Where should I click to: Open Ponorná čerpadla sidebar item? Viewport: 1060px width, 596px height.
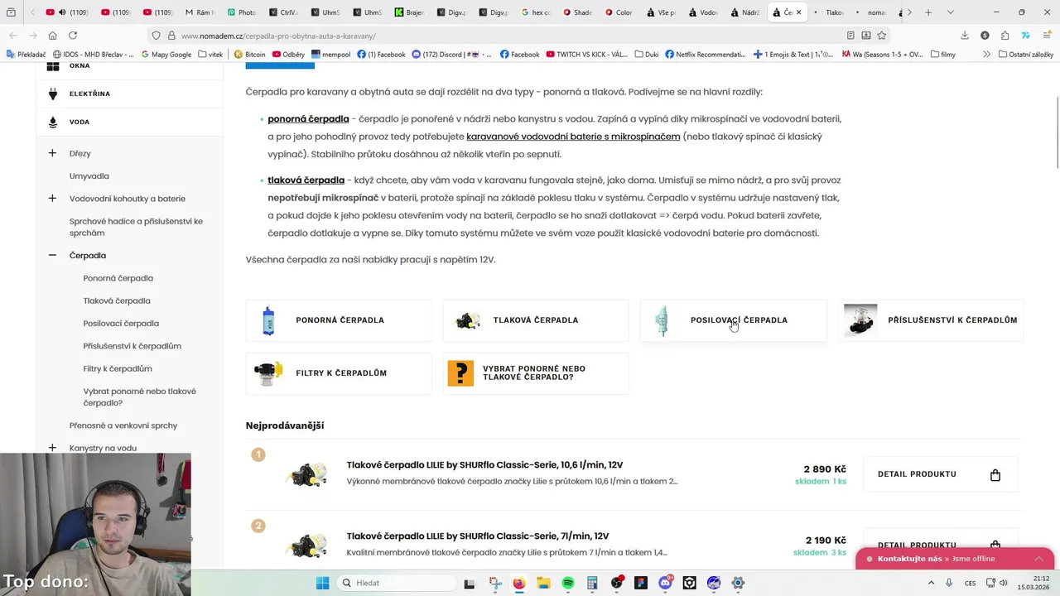[118, 278]
